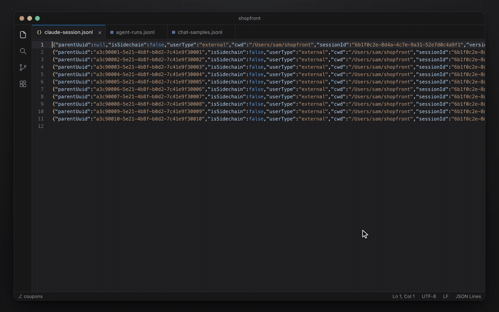Click the isSidechain false value on line 1
499x312 pixels.
(157, 45)
